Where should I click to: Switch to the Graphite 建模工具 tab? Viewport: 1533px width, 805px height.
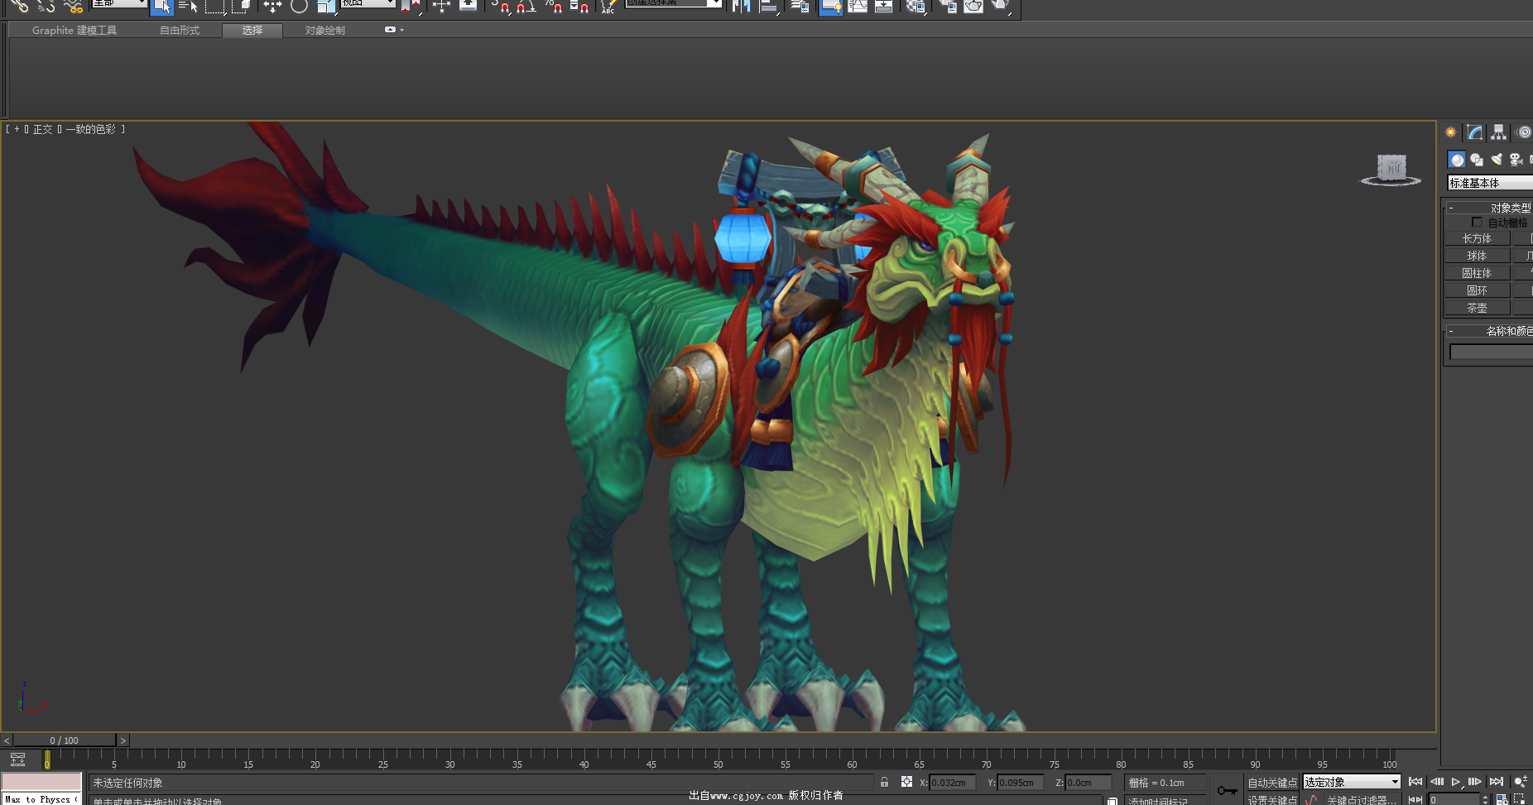pyautogui.click(x=74, y=31)
